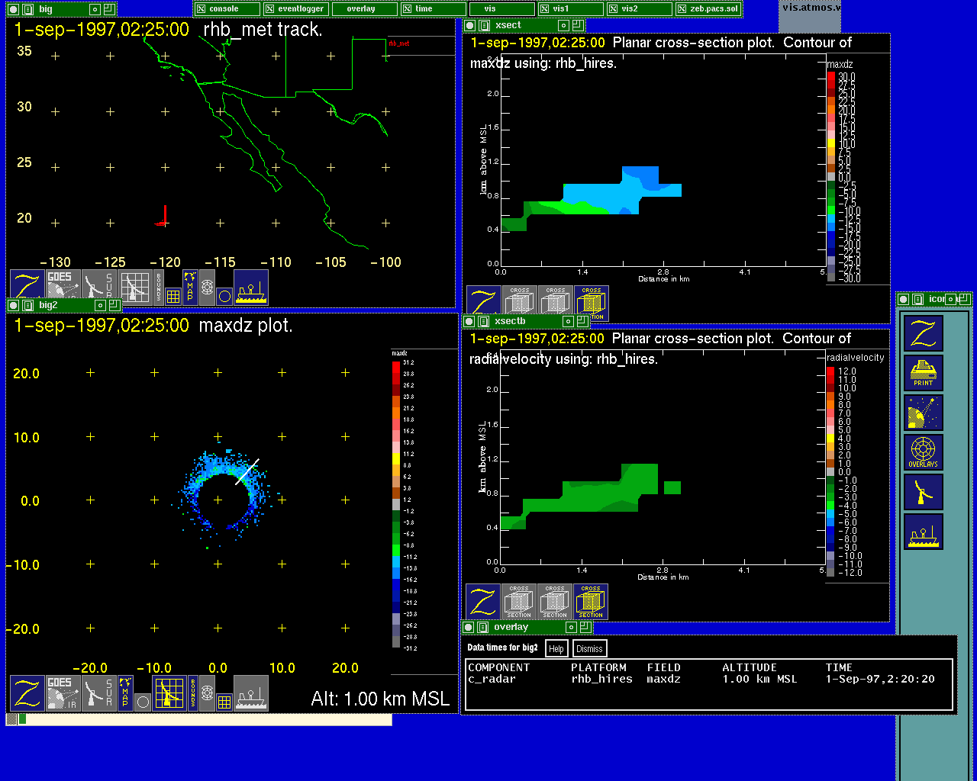Click the PRINT icon in icon panel
The height and width of the screenshot is (781, 977).
[923, 373]
